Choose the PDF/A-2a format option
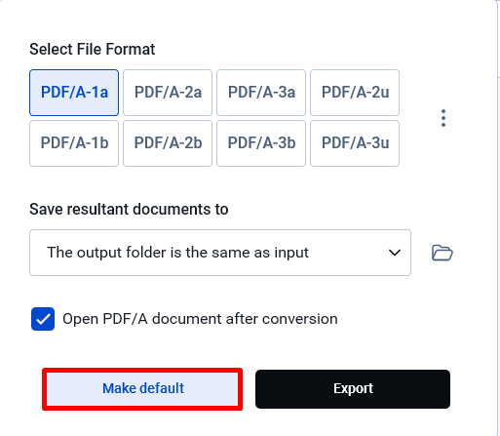The image size is (500, 436). pos(168,93)
